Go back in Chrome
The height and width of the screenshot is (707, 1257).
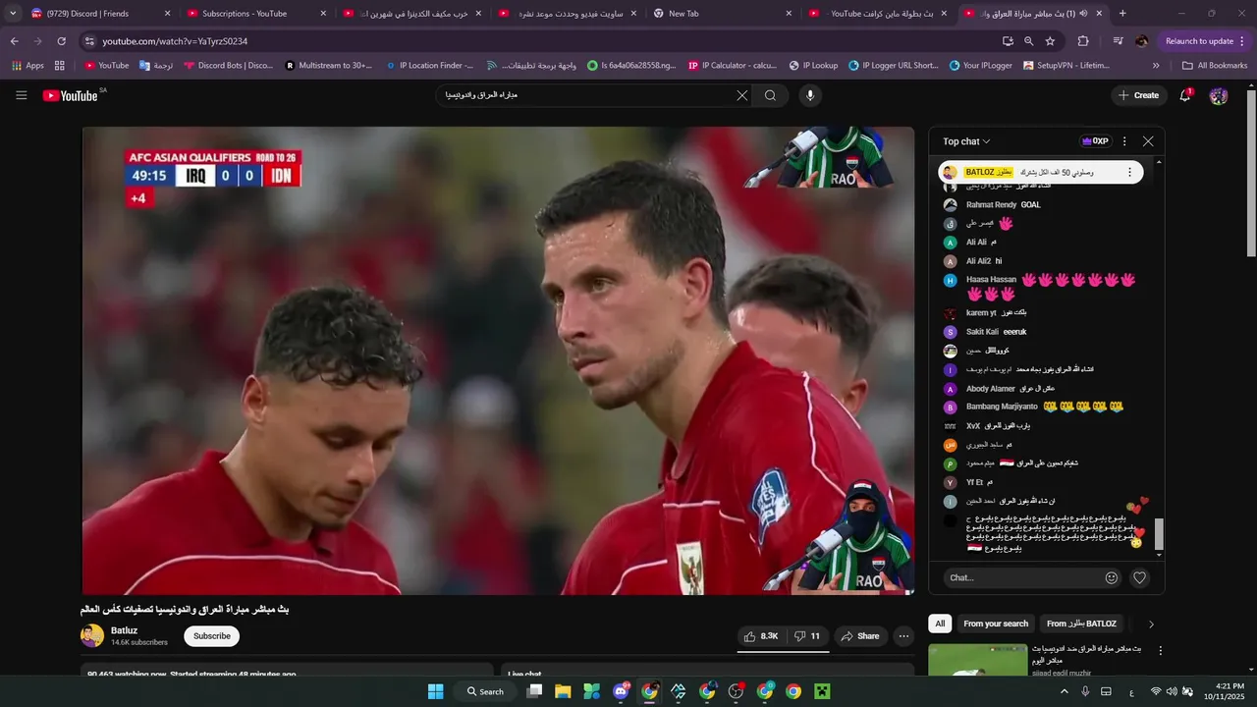pos(15,41)
